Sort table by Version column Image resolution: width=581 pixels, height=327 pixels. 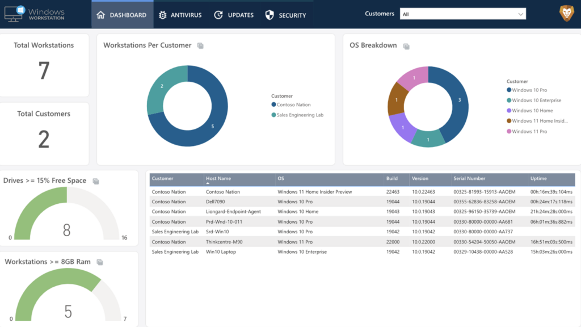tap(420, 178)
